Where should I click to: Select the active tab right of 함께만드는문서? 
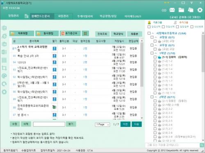(63, 16)
